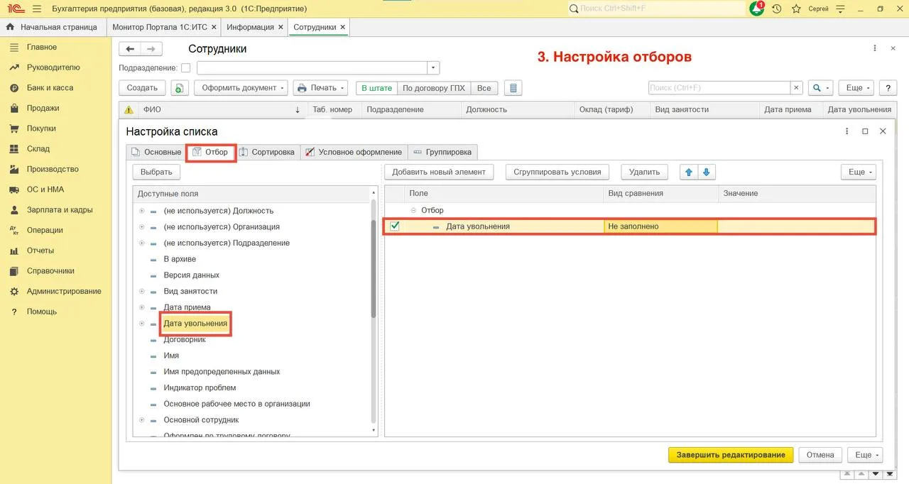Viewport: 909px width, 484px height.
Task: Click the list view icon after Все
Action: coord(513,88)
